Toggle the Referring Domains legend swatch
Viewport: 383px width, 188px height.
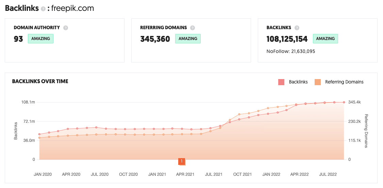(318, 82)
